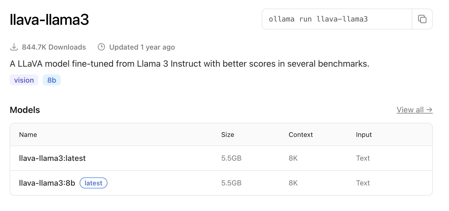Click Updated 1 year ago text
The image size is (449, 211).
[142, 47]
